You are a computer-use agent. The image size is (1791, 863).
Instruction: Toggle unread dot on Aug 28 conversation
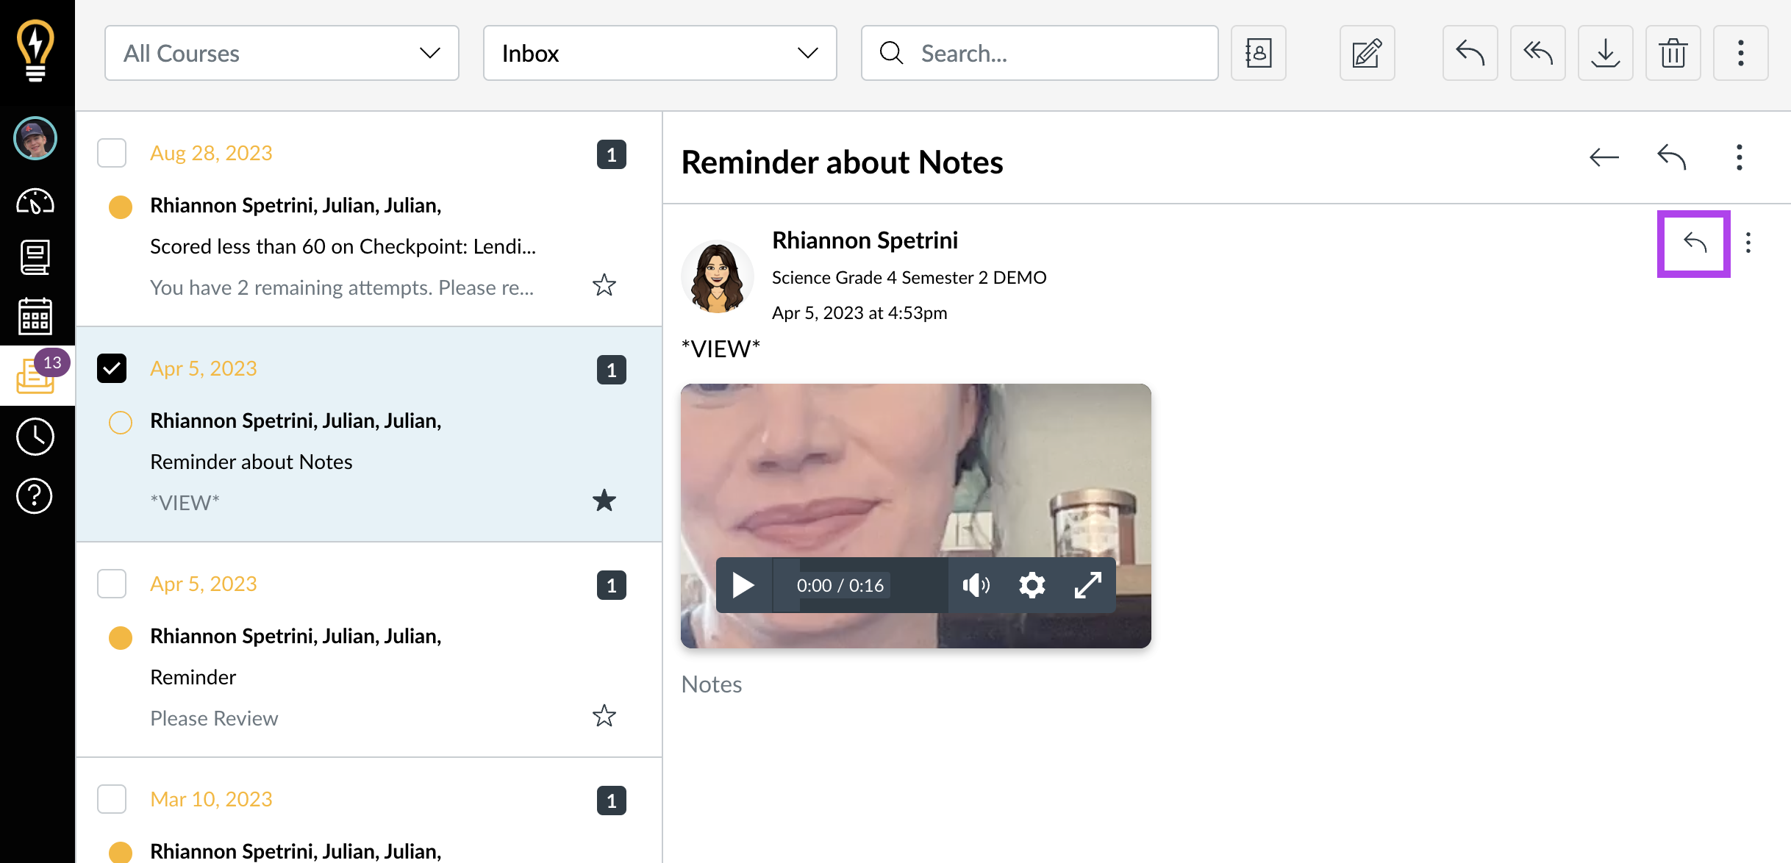coord(121,207)
